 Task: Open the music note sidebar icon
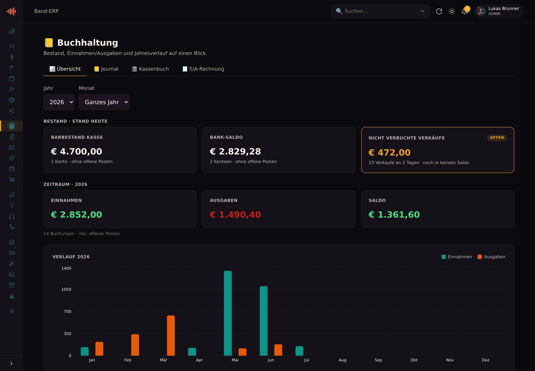click(12, 195)
